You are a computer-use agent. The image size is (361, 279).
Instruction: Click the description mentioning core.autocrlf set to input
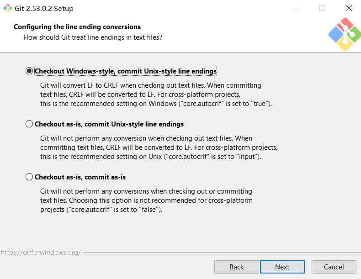[159, 147]
